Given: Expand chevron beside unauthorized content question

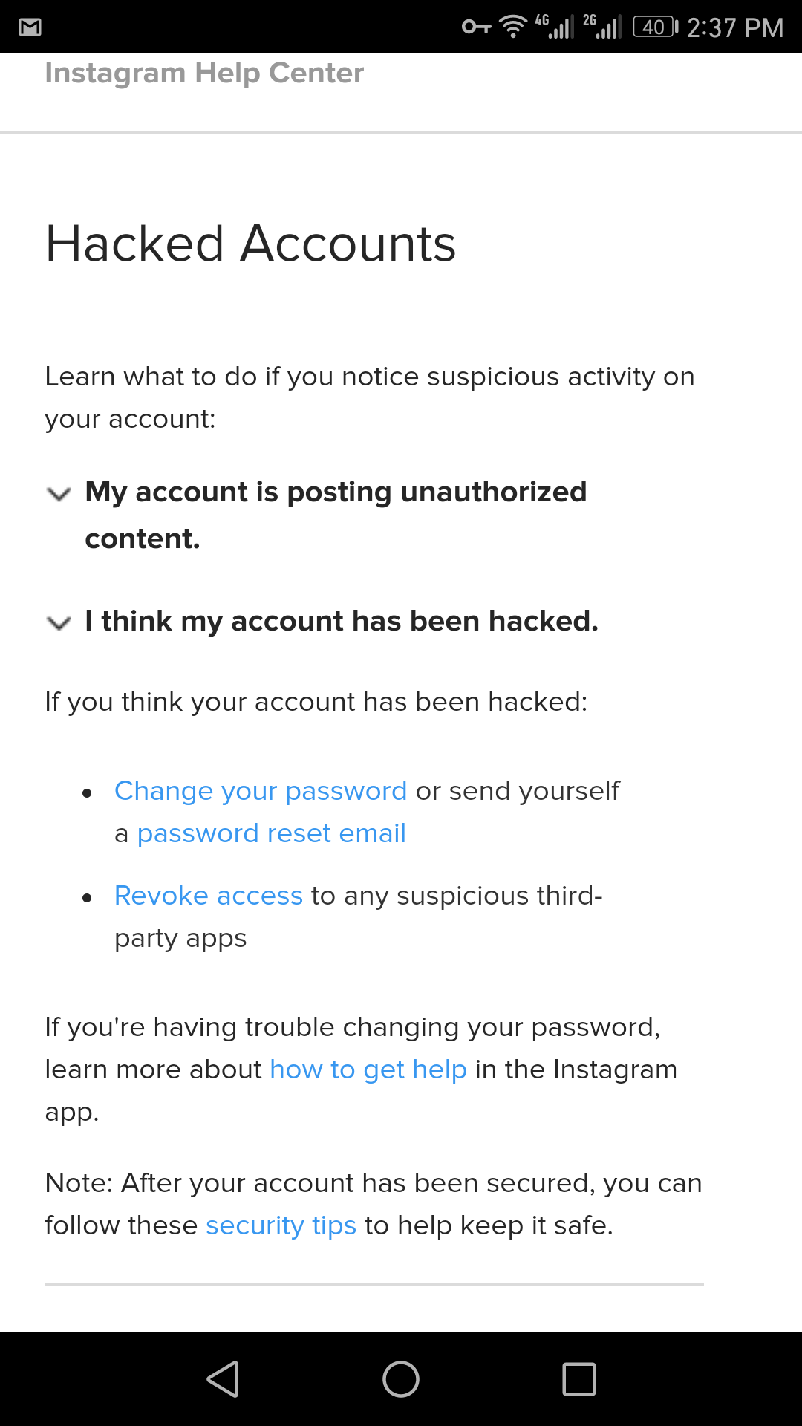Looking at the screenshot, I should [x=59, y=494].
